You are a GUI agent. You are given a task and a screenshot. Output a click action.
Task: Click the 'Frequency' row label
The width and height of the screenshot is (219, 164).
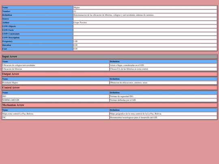point(37,41)
